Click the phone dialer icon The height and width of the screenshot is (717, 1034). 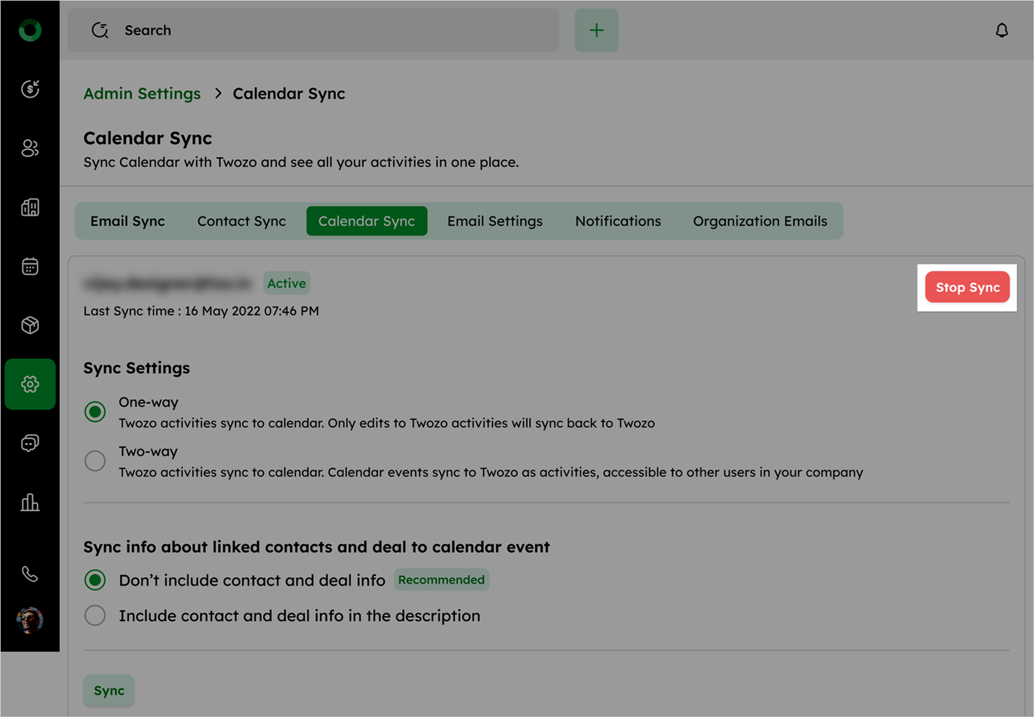click(x=30, y=574)
